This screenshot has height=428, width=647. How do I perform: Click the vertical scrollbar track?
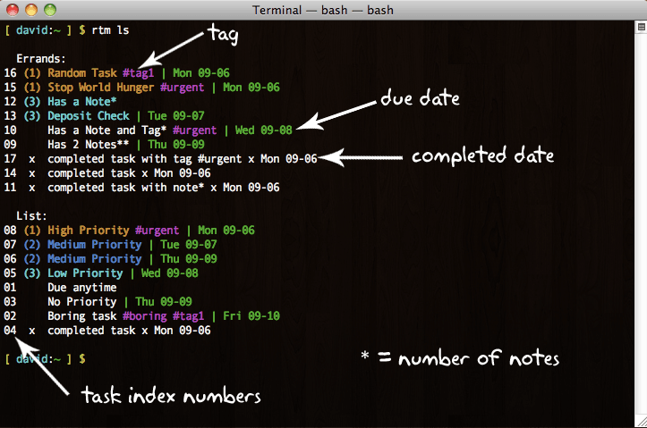[x=641, y=222]
